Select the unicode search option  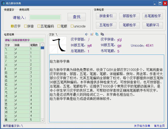(x=78, y=26)
